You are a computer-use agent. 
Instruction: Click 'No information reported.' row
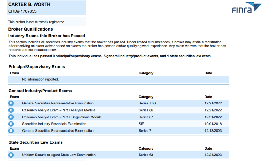(x=119, y=79)
